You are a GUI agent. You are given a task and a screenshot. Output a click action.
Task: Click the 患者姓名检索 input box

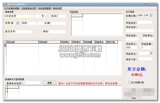click(x=33, y=83)
